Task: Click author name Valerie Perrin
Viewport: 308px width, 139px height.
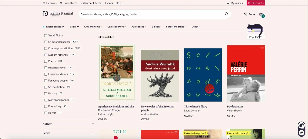Action: 235,111
